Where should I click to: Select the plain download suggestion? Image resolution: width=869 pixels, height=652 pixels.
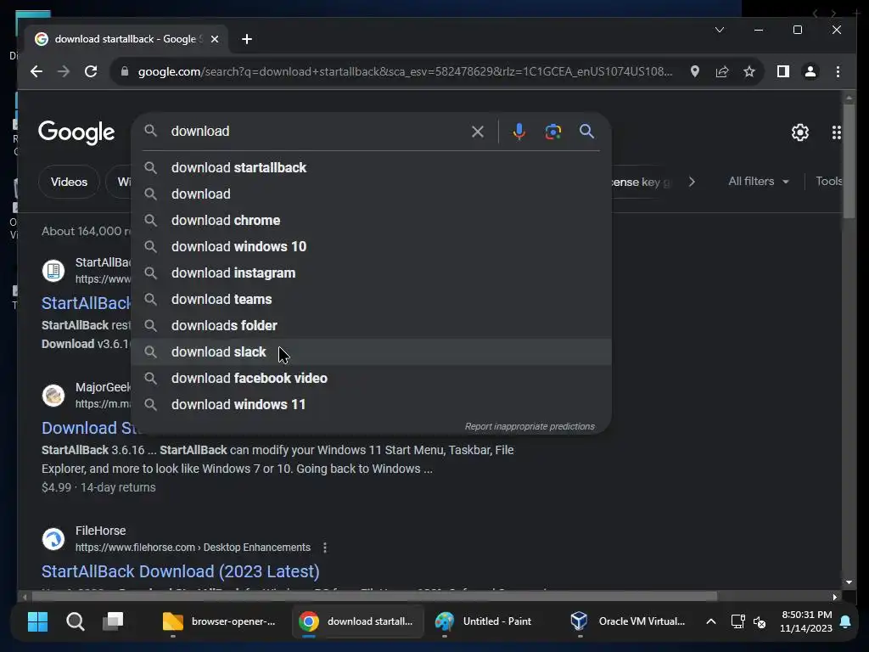372,194
